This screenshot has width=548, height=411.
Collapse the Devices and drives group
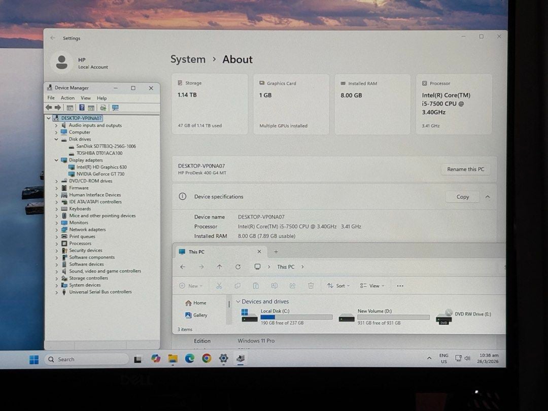click(x=238, y=301)
